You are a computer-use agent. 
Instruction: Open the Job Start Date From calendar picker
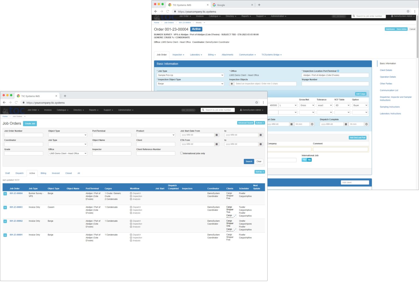coord(217,135)
